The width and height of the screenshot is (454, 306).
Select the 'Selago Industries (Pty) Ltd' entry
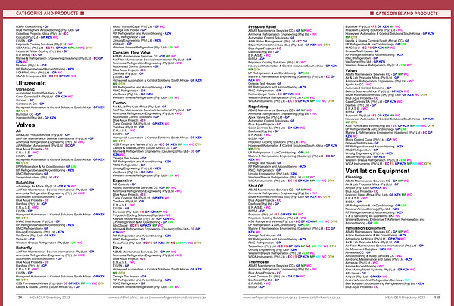tap(37, 177)
